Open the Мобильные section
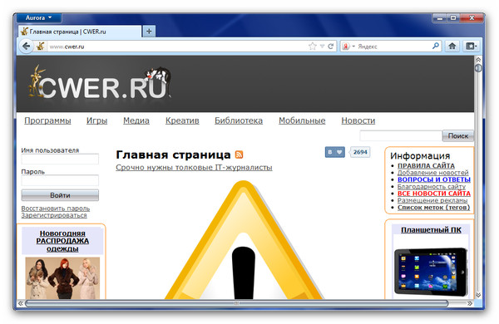 [302, 120]
